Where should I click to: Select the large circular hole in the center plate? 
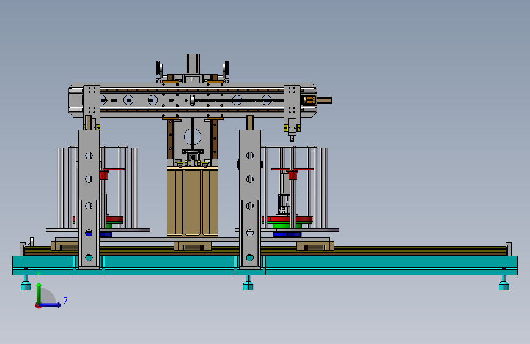pos(193,137)
